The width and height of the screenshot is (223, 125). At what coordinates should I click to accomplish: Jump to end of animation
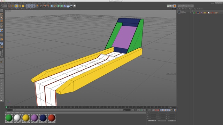click(149, 110)
